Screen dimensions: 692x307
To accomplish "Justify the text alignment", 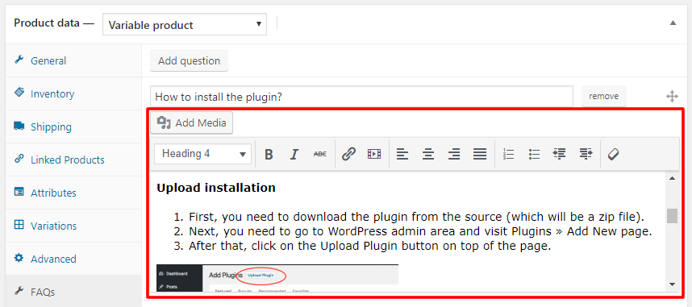I will tap(480, 154).
